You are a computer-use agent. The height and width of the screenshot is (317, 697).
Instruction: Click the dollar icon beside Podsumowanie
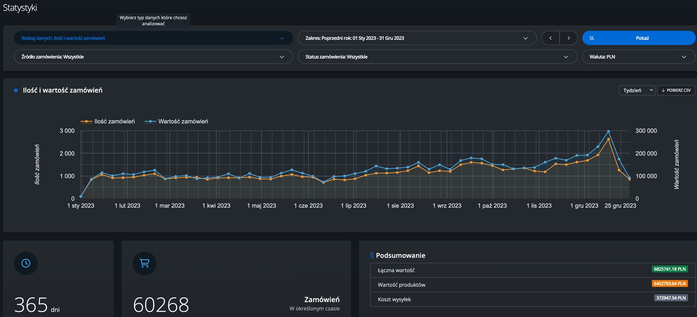pos(372,256)
